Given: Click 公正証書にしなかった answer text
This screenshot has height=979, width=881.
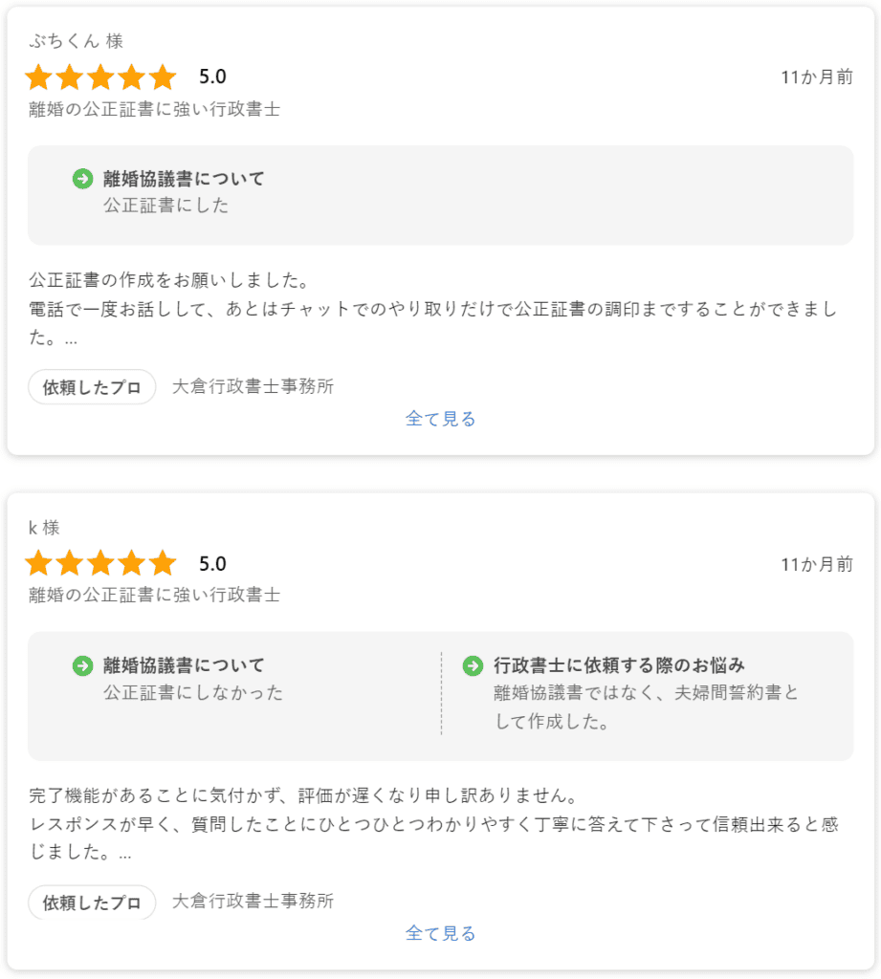Looking at the screenshot, I should coord(193,692).
